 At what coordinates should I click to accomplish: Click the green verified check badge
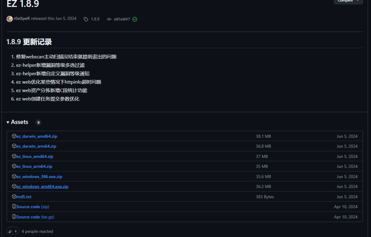pyautogui.click(x=135, y=19)
